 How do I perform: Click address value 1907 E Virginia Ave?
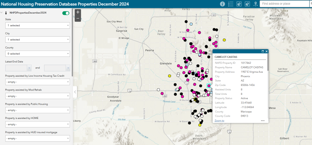pos(252,72)
